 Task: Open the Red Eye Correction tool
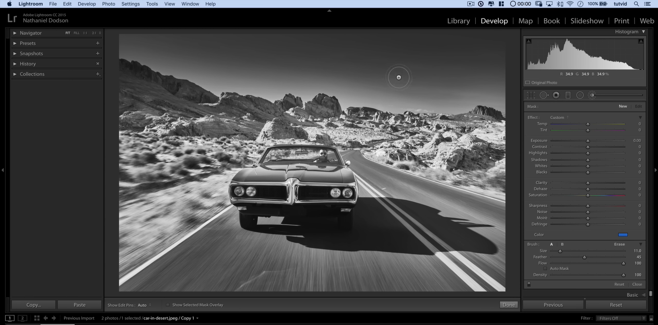[x=556, y=95]
